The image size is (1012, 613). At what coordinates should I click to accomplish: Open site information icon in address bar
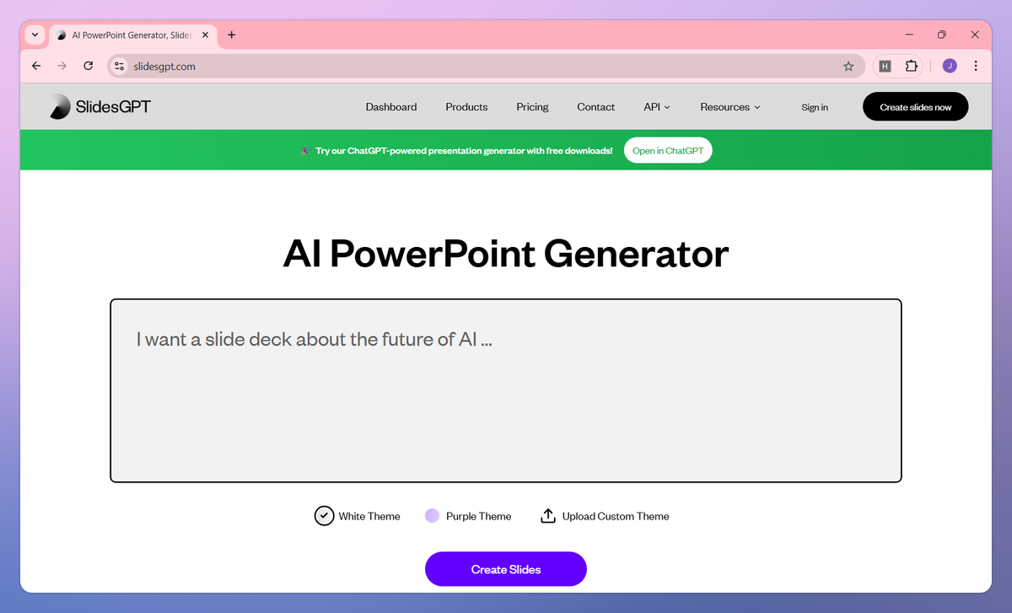click(119, 66)
